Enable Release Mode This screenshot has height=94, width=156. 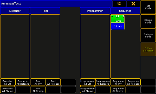(x=148, y=35)
